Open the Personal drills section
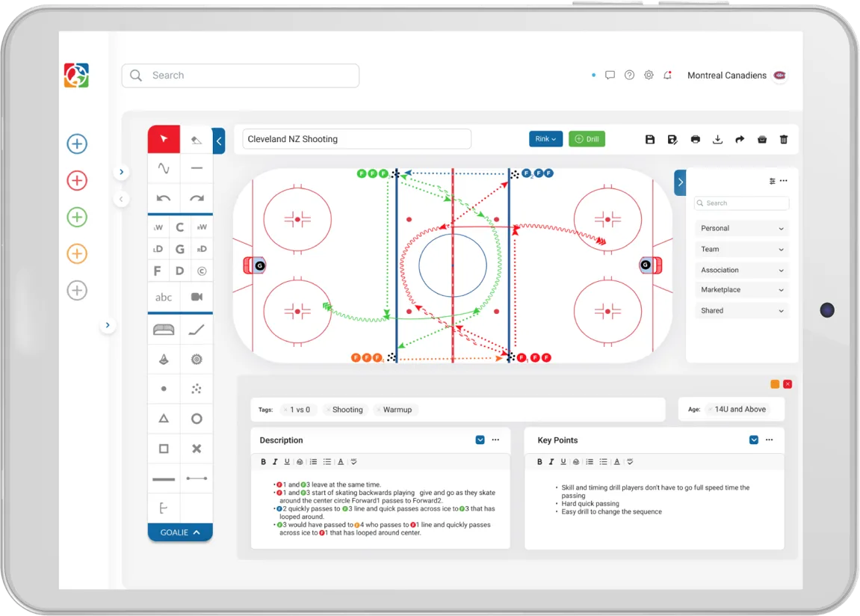 [x=741, y=229]
